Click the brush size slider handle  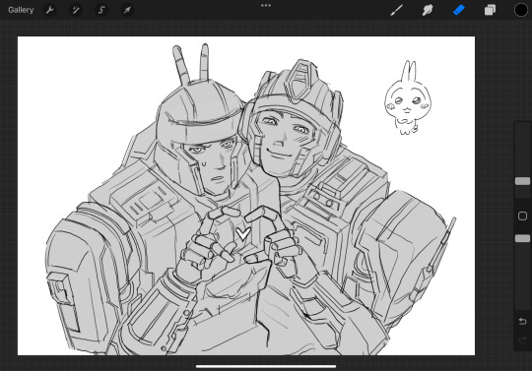coord(522,181)
